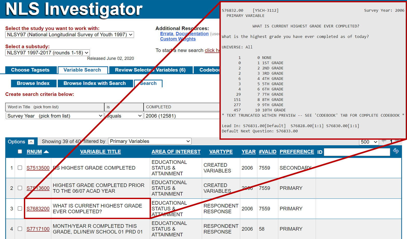407x239 pixels.
Task: Open the Survey Year criteria dropdown
Action: tap(55, 116)
